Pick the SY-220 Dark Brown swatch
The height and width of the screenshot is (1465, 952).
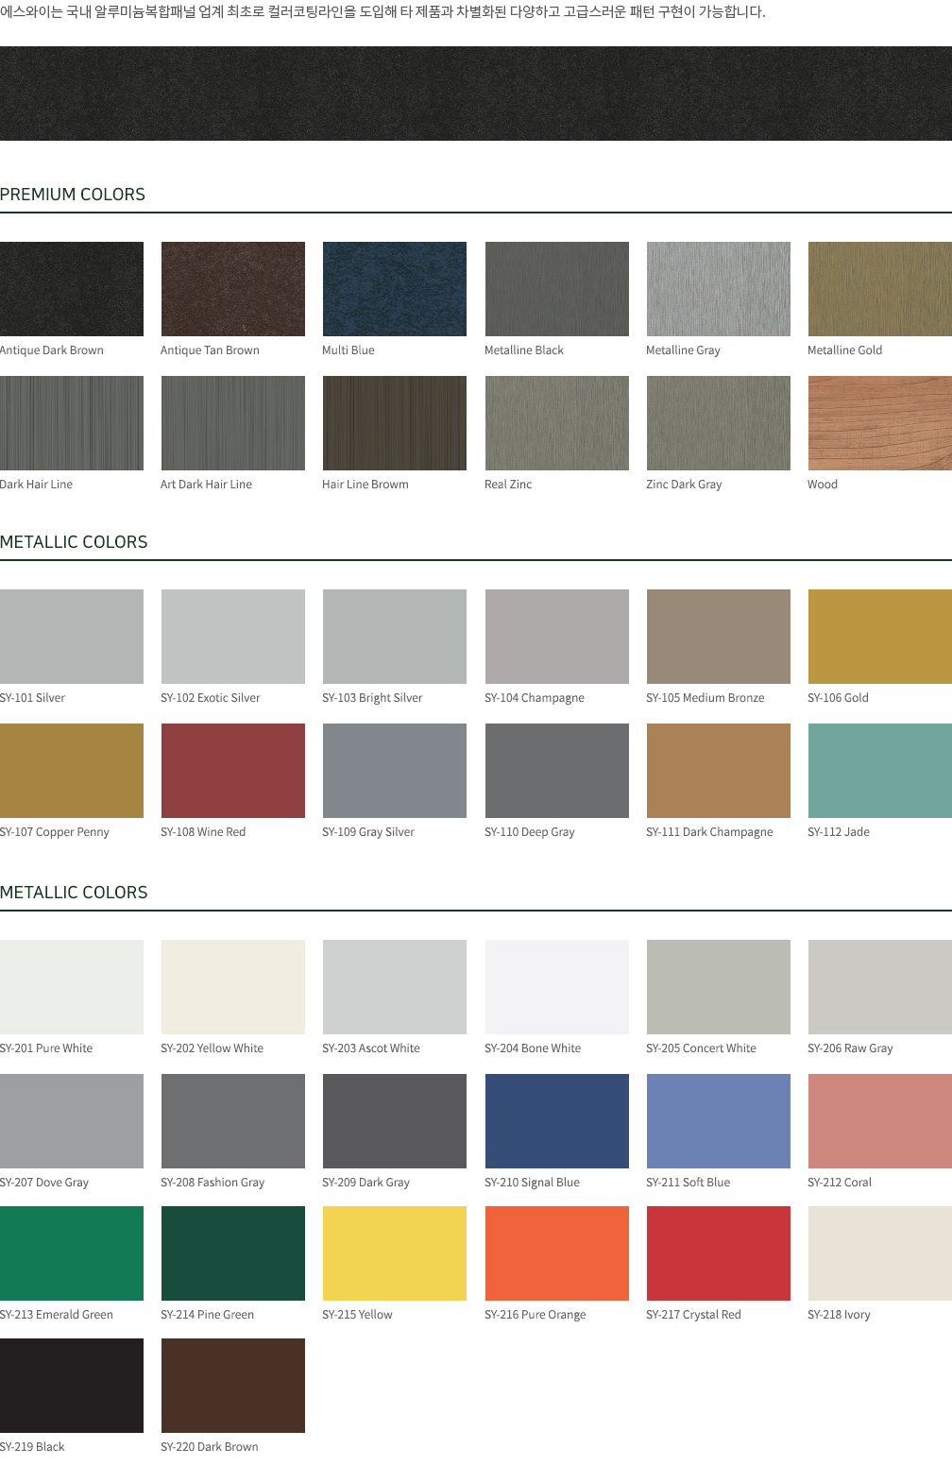(233, 1386)
